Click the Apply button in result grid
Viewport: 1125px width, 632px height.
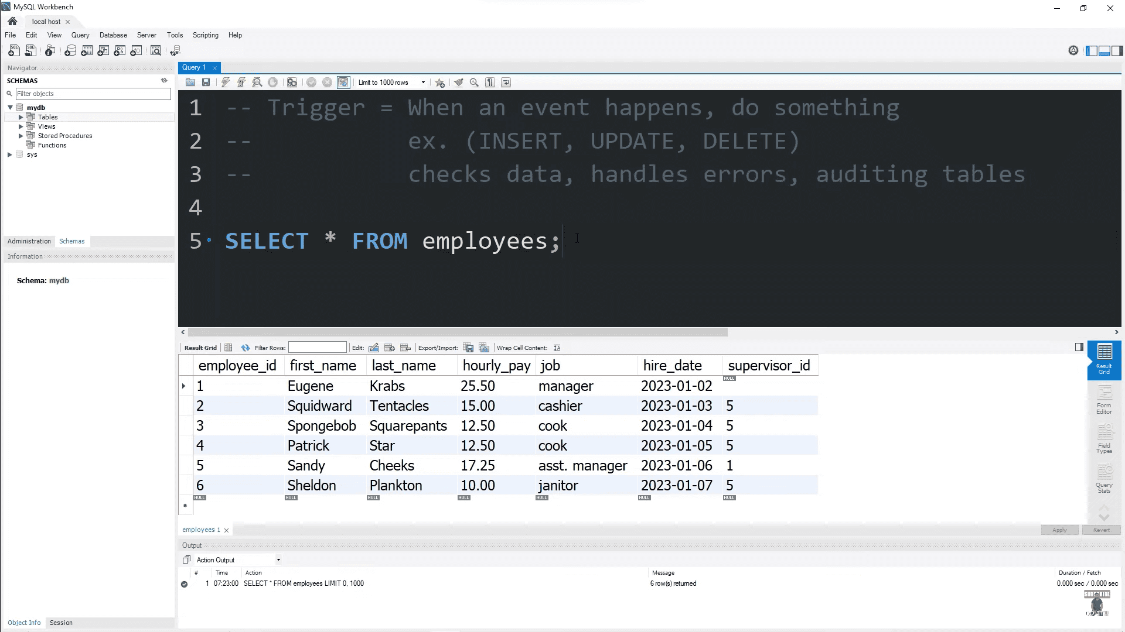click(x=1060, y=530)
